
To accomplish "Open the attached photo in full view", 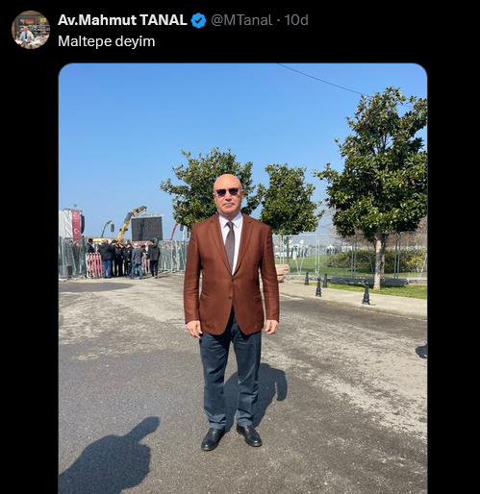I will coord(242,279).
